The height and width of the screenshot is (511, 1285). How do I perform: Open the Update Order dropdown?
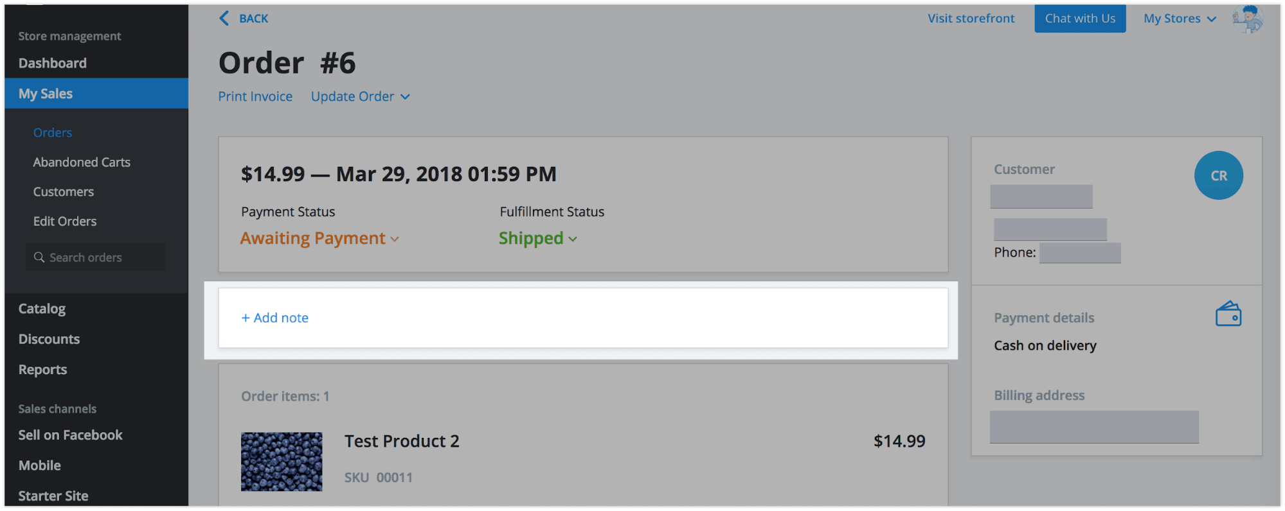(x=360, y=96)
